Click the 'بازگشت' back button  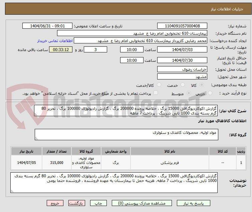pyautogui.click(x=77, y=203)
